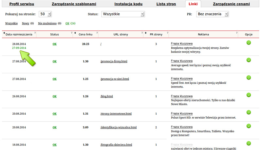Click the sort arrows beside Cena linku header
262x150 pixels.
(x=76, y=34)
